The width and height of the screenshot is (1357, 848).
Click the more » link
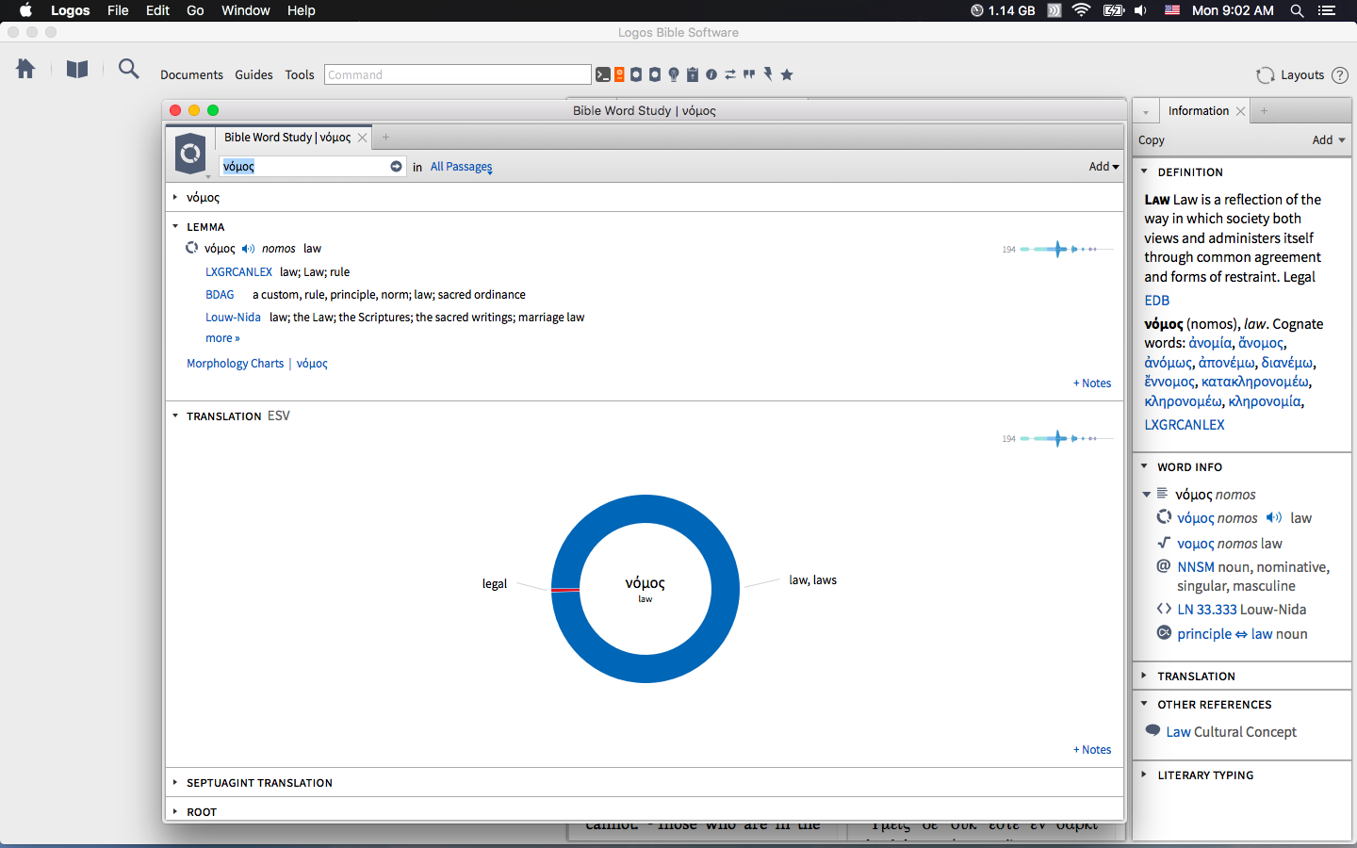point(222,338)
